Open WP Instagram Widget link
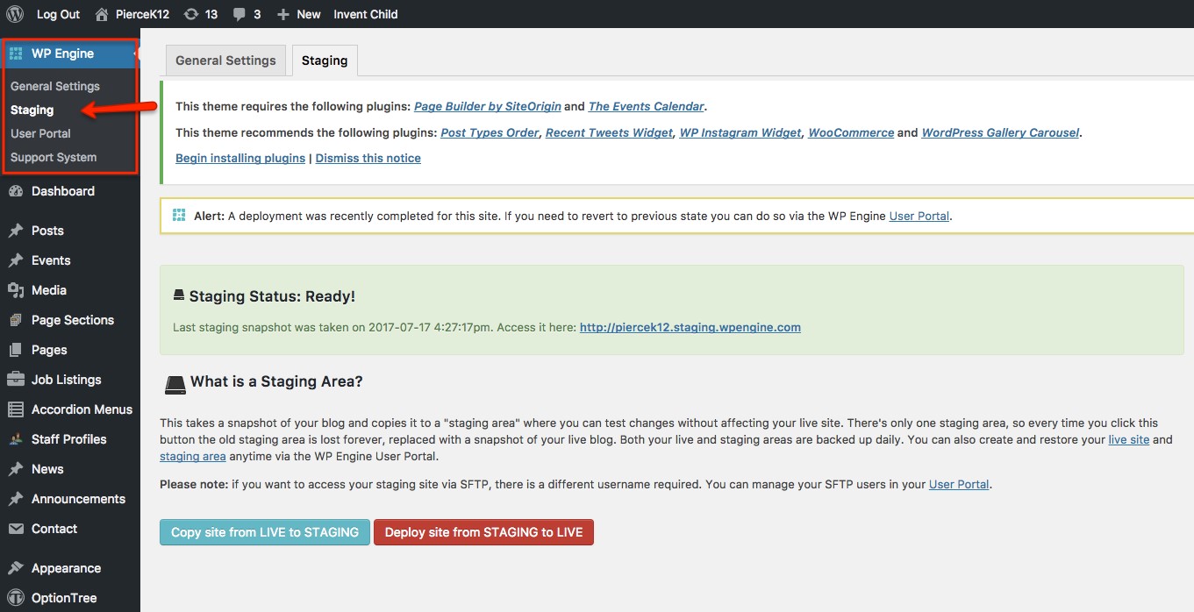 pyautogui.click(x=740, y=132)
